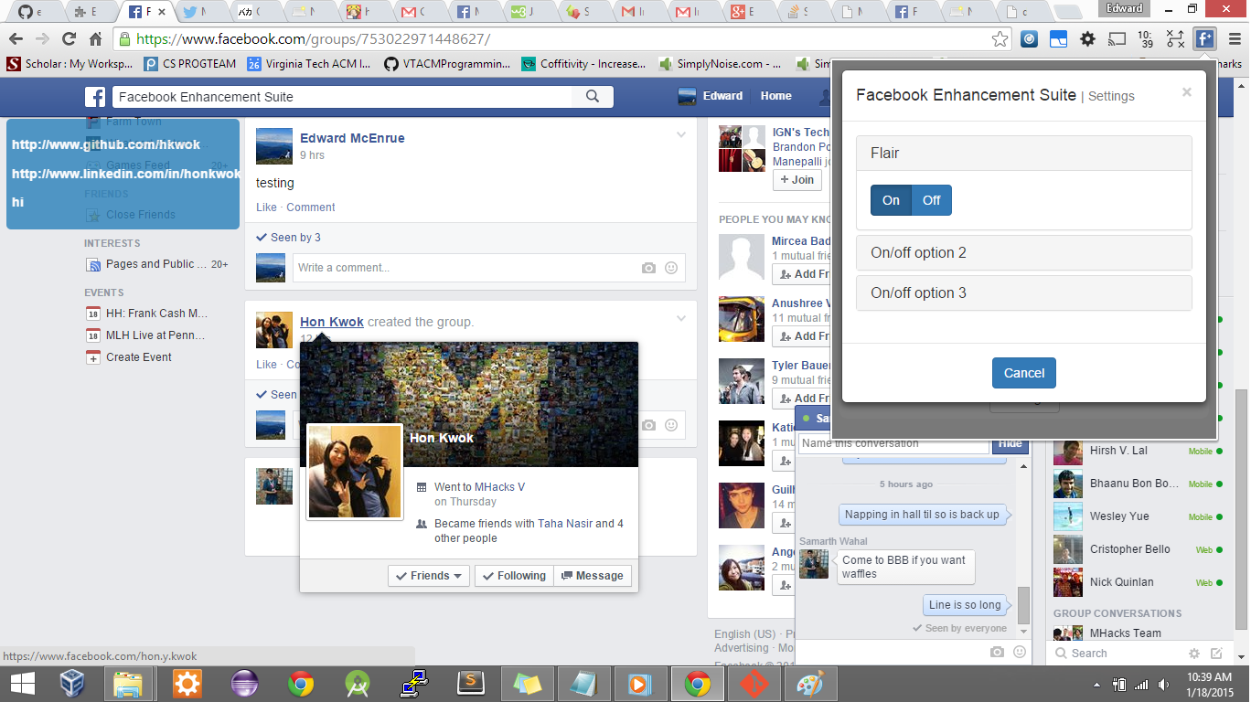The height and width of the screenshot is (702, 1251).
Task: Open Went to MHacks V link
Action: (x=479, y=487)
